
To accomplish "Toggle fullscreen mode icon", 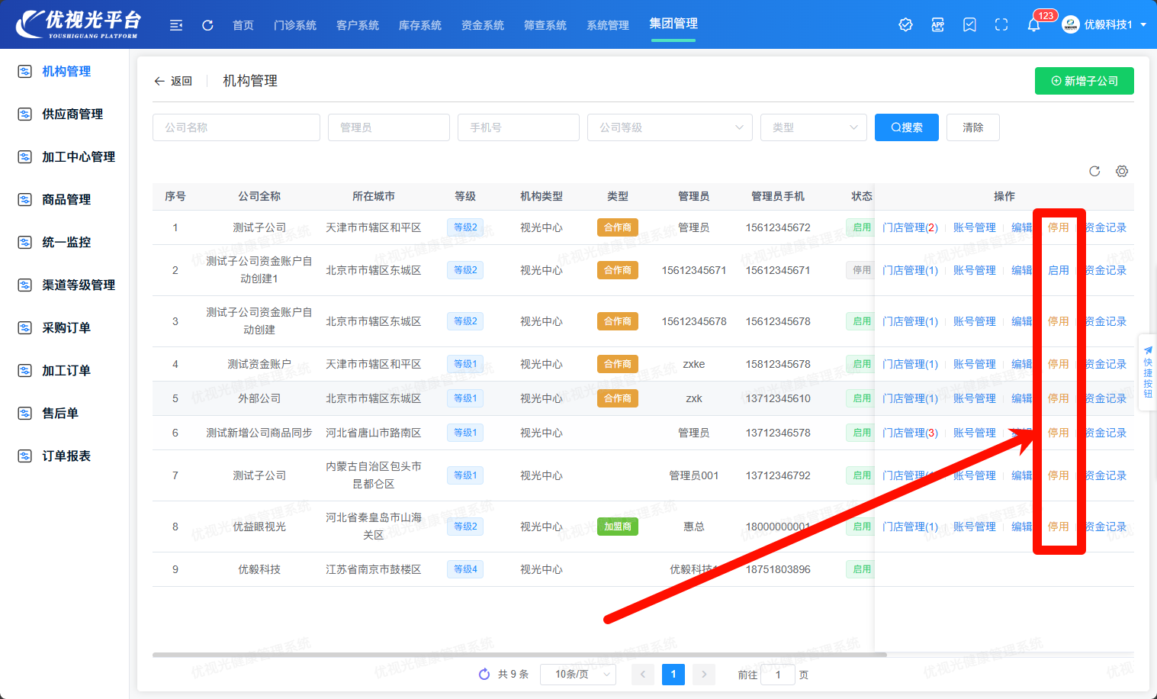I will (1001, 25).
